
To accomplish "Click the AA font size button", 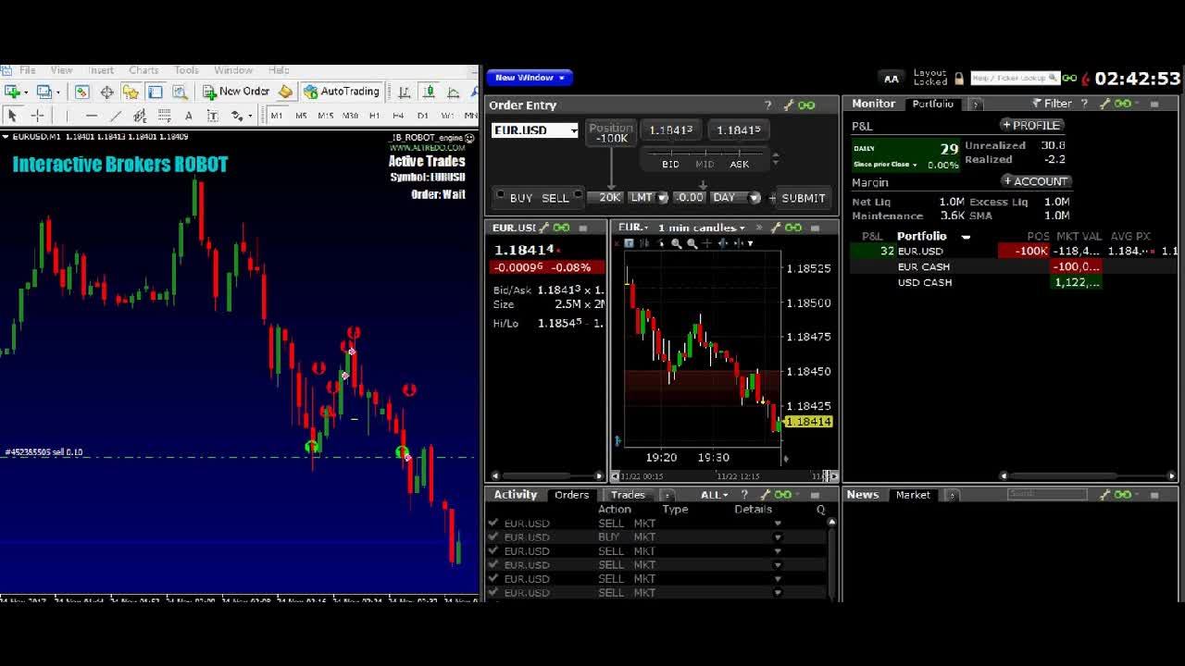I will point(892,79).
